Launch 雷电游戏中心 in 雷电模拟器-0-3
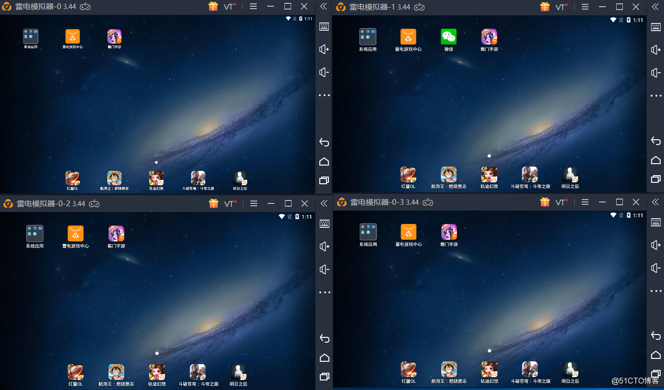 [408, 232]
